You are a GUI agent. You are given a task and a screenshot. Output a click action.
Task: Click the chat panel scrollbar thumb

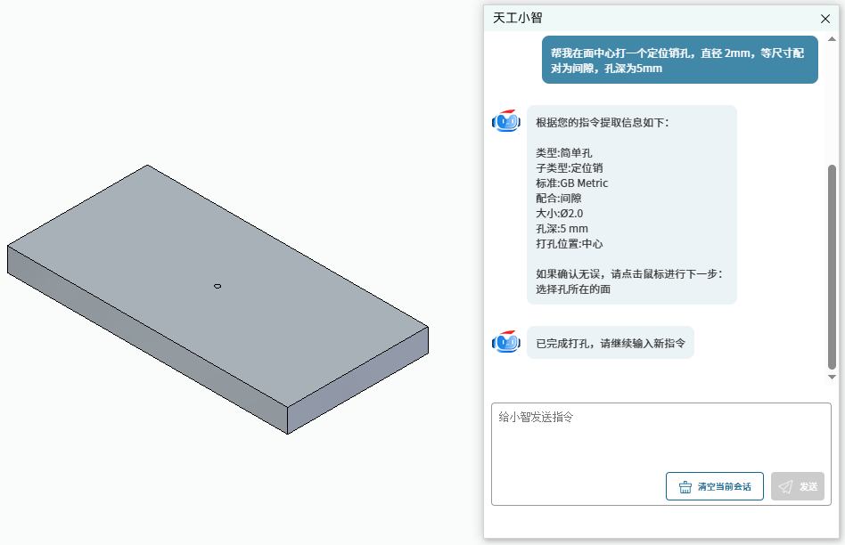(832, 267)
